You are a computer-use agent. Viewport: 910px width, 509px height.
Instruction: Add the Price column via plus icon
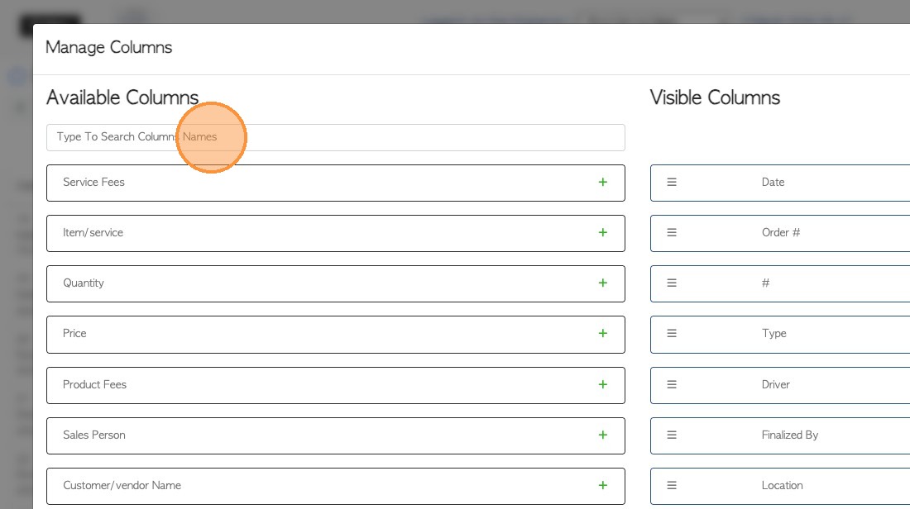click(x=602, y=334)
